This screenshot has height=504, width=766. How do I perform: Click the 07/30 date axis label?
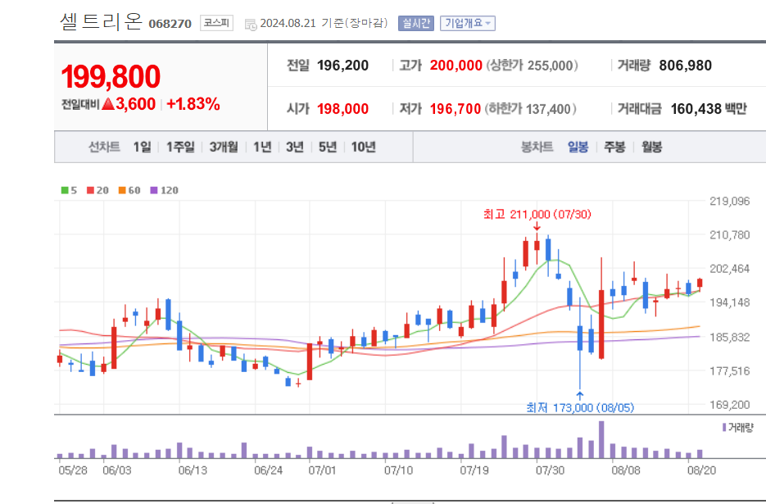(550, 470)
